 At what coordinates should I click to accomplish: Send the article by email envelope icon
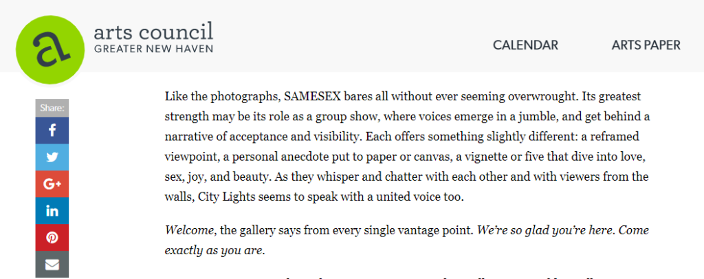tap(52, 265)
